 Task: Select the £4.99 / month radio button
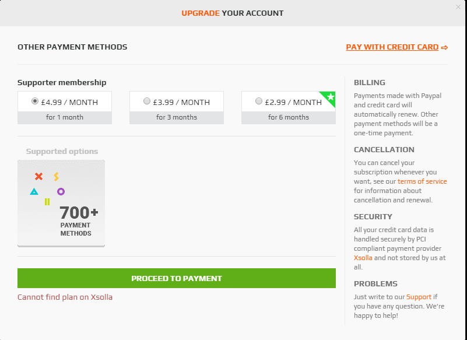click(x=35, y=101)
